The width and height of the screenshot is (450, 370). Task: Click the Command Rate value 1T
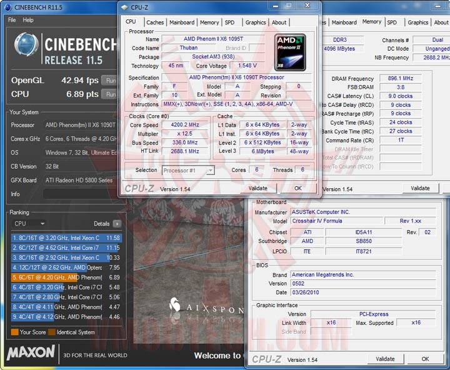click(x=401, y=140)
